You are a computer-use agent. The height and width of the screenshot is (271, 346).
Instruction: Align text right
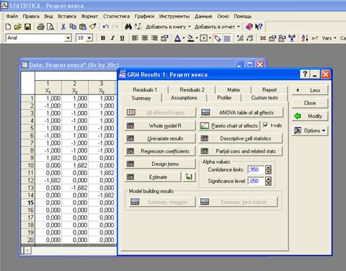pos(154,38)
